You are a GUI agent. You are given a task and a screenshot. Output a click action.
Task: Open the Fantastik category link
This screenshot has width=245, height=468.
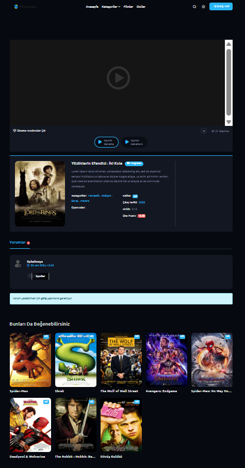(93, 196)
